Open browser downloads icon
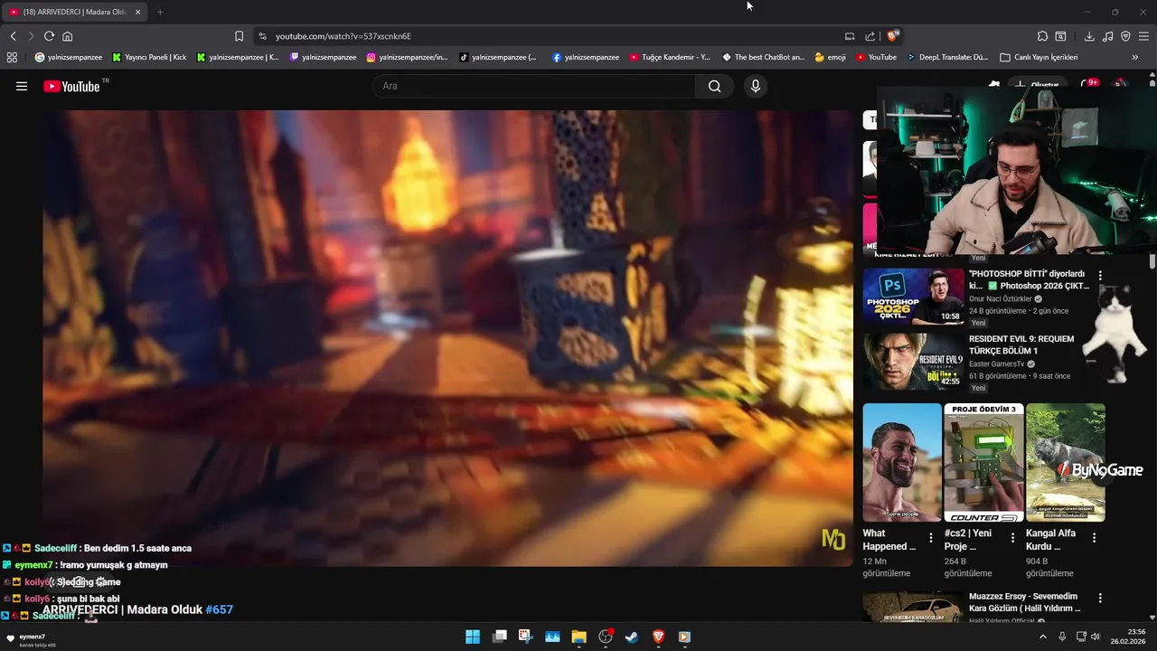The height and width of the screenshot is (651, 1157). 1089,36
